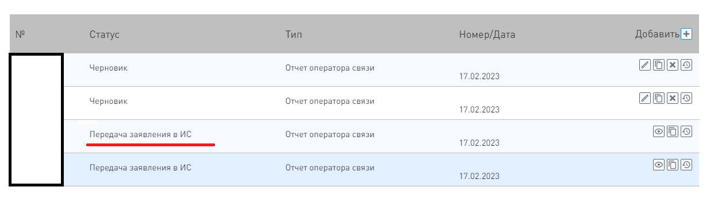
Task: Copy the last row's report
Action: coord(673,165)
